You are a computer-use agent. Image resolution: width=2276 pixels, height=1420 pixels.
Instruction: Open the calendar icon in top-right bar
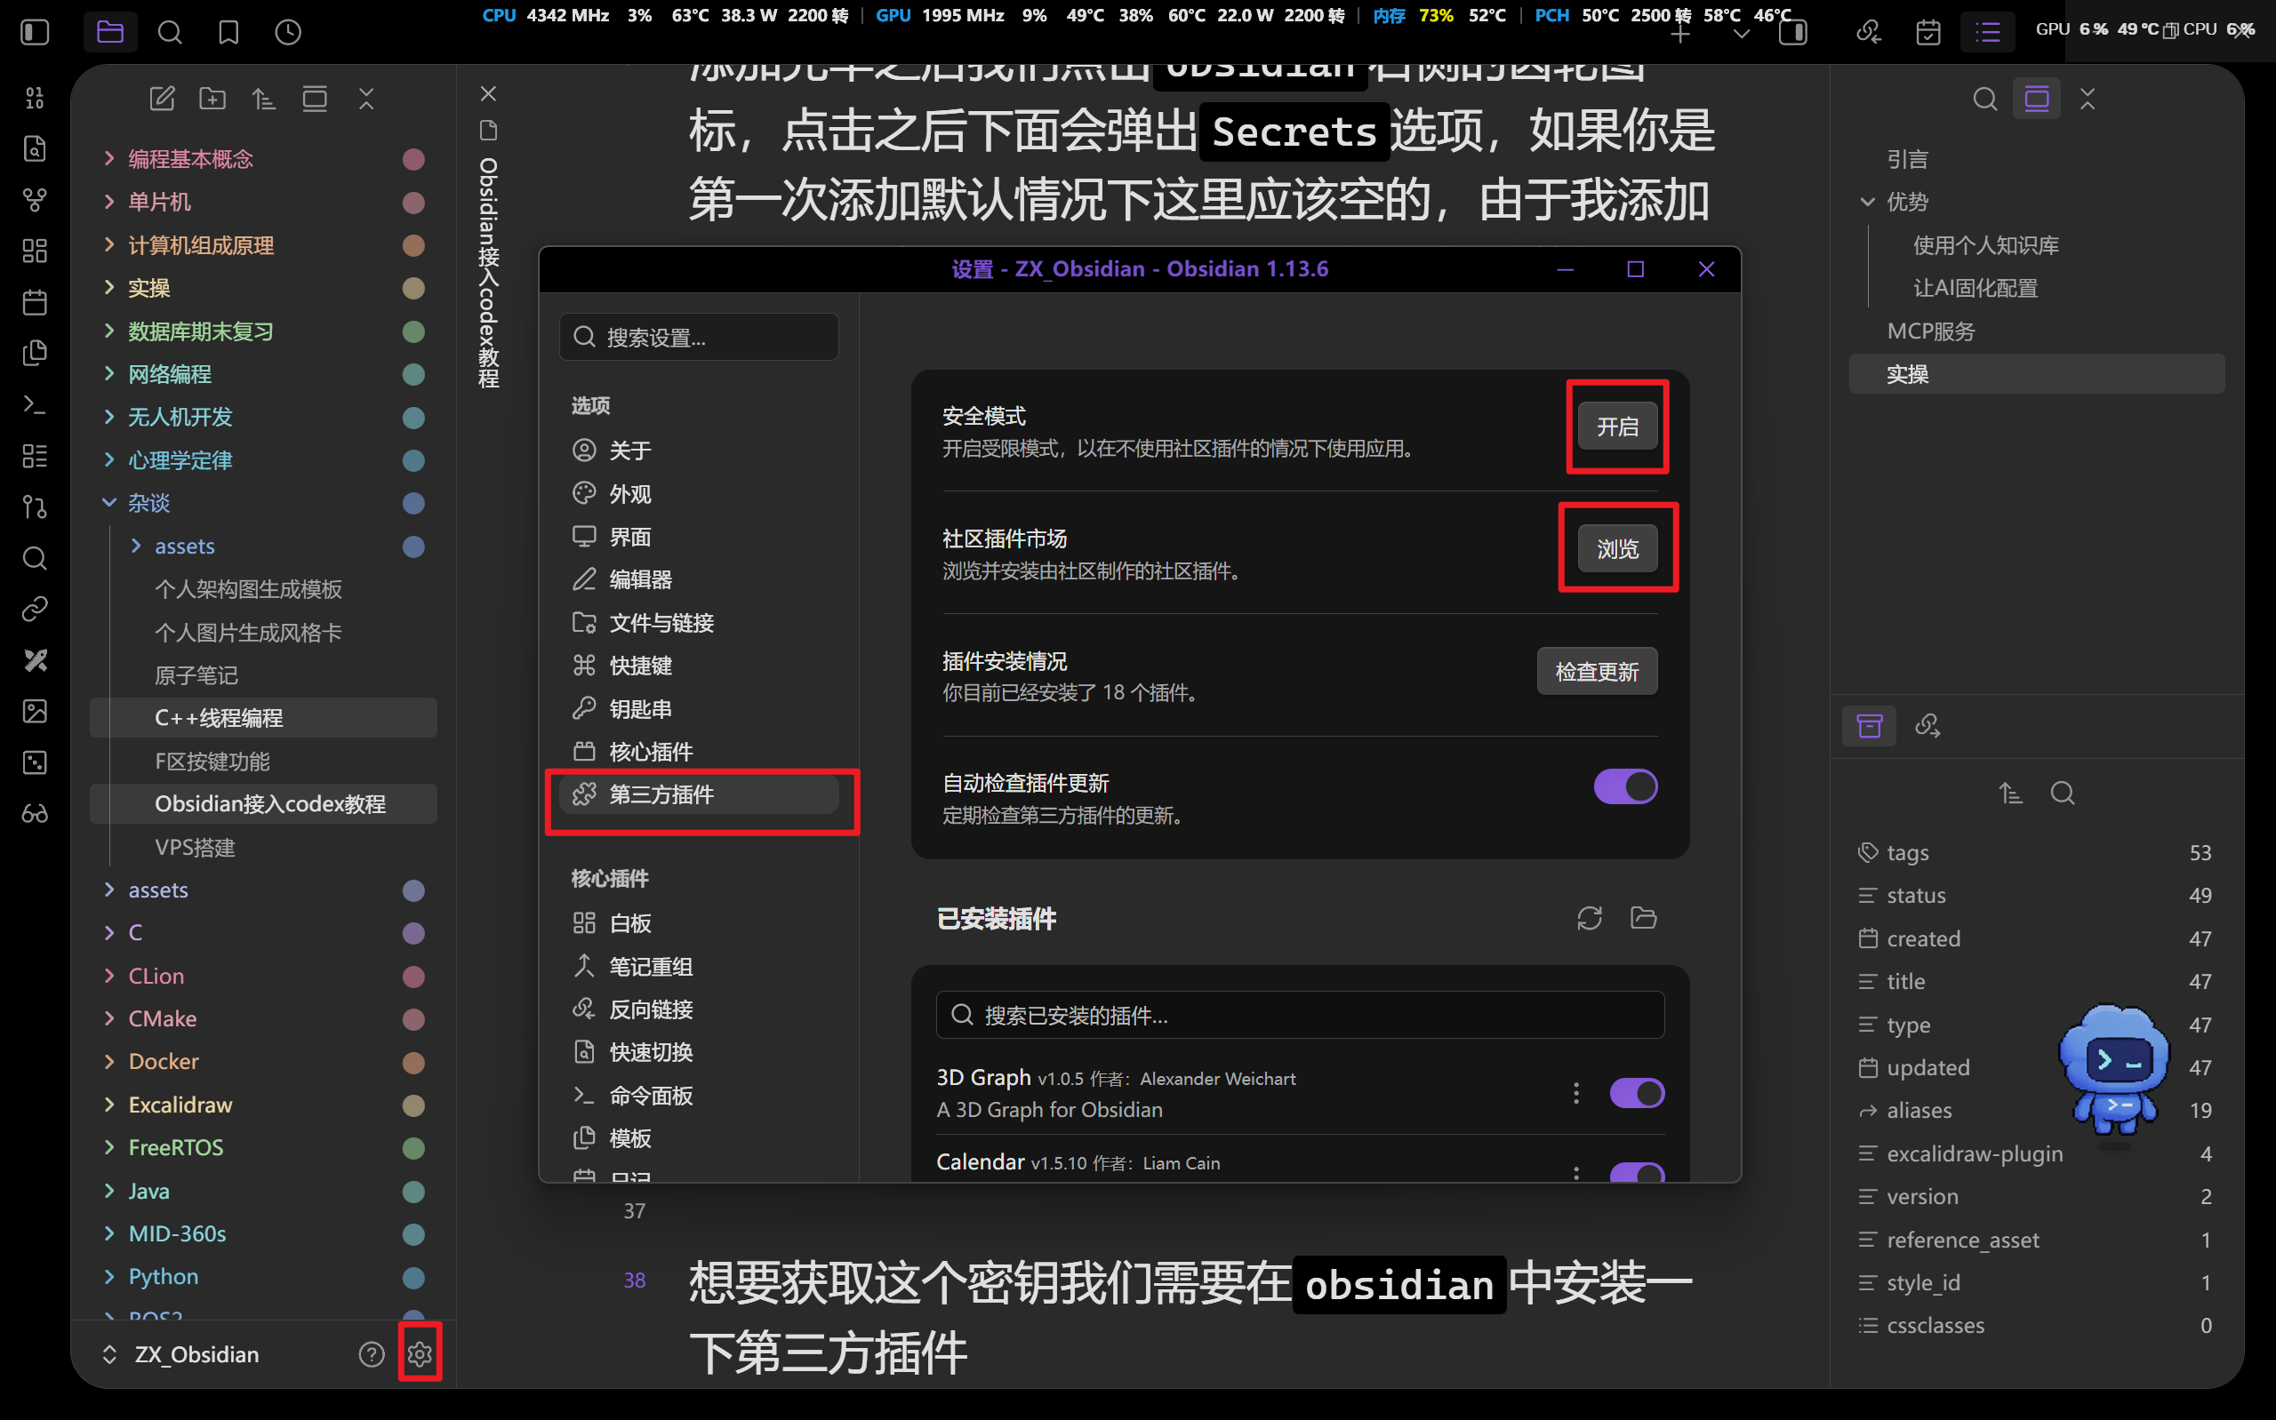[x=1928, y=33]
